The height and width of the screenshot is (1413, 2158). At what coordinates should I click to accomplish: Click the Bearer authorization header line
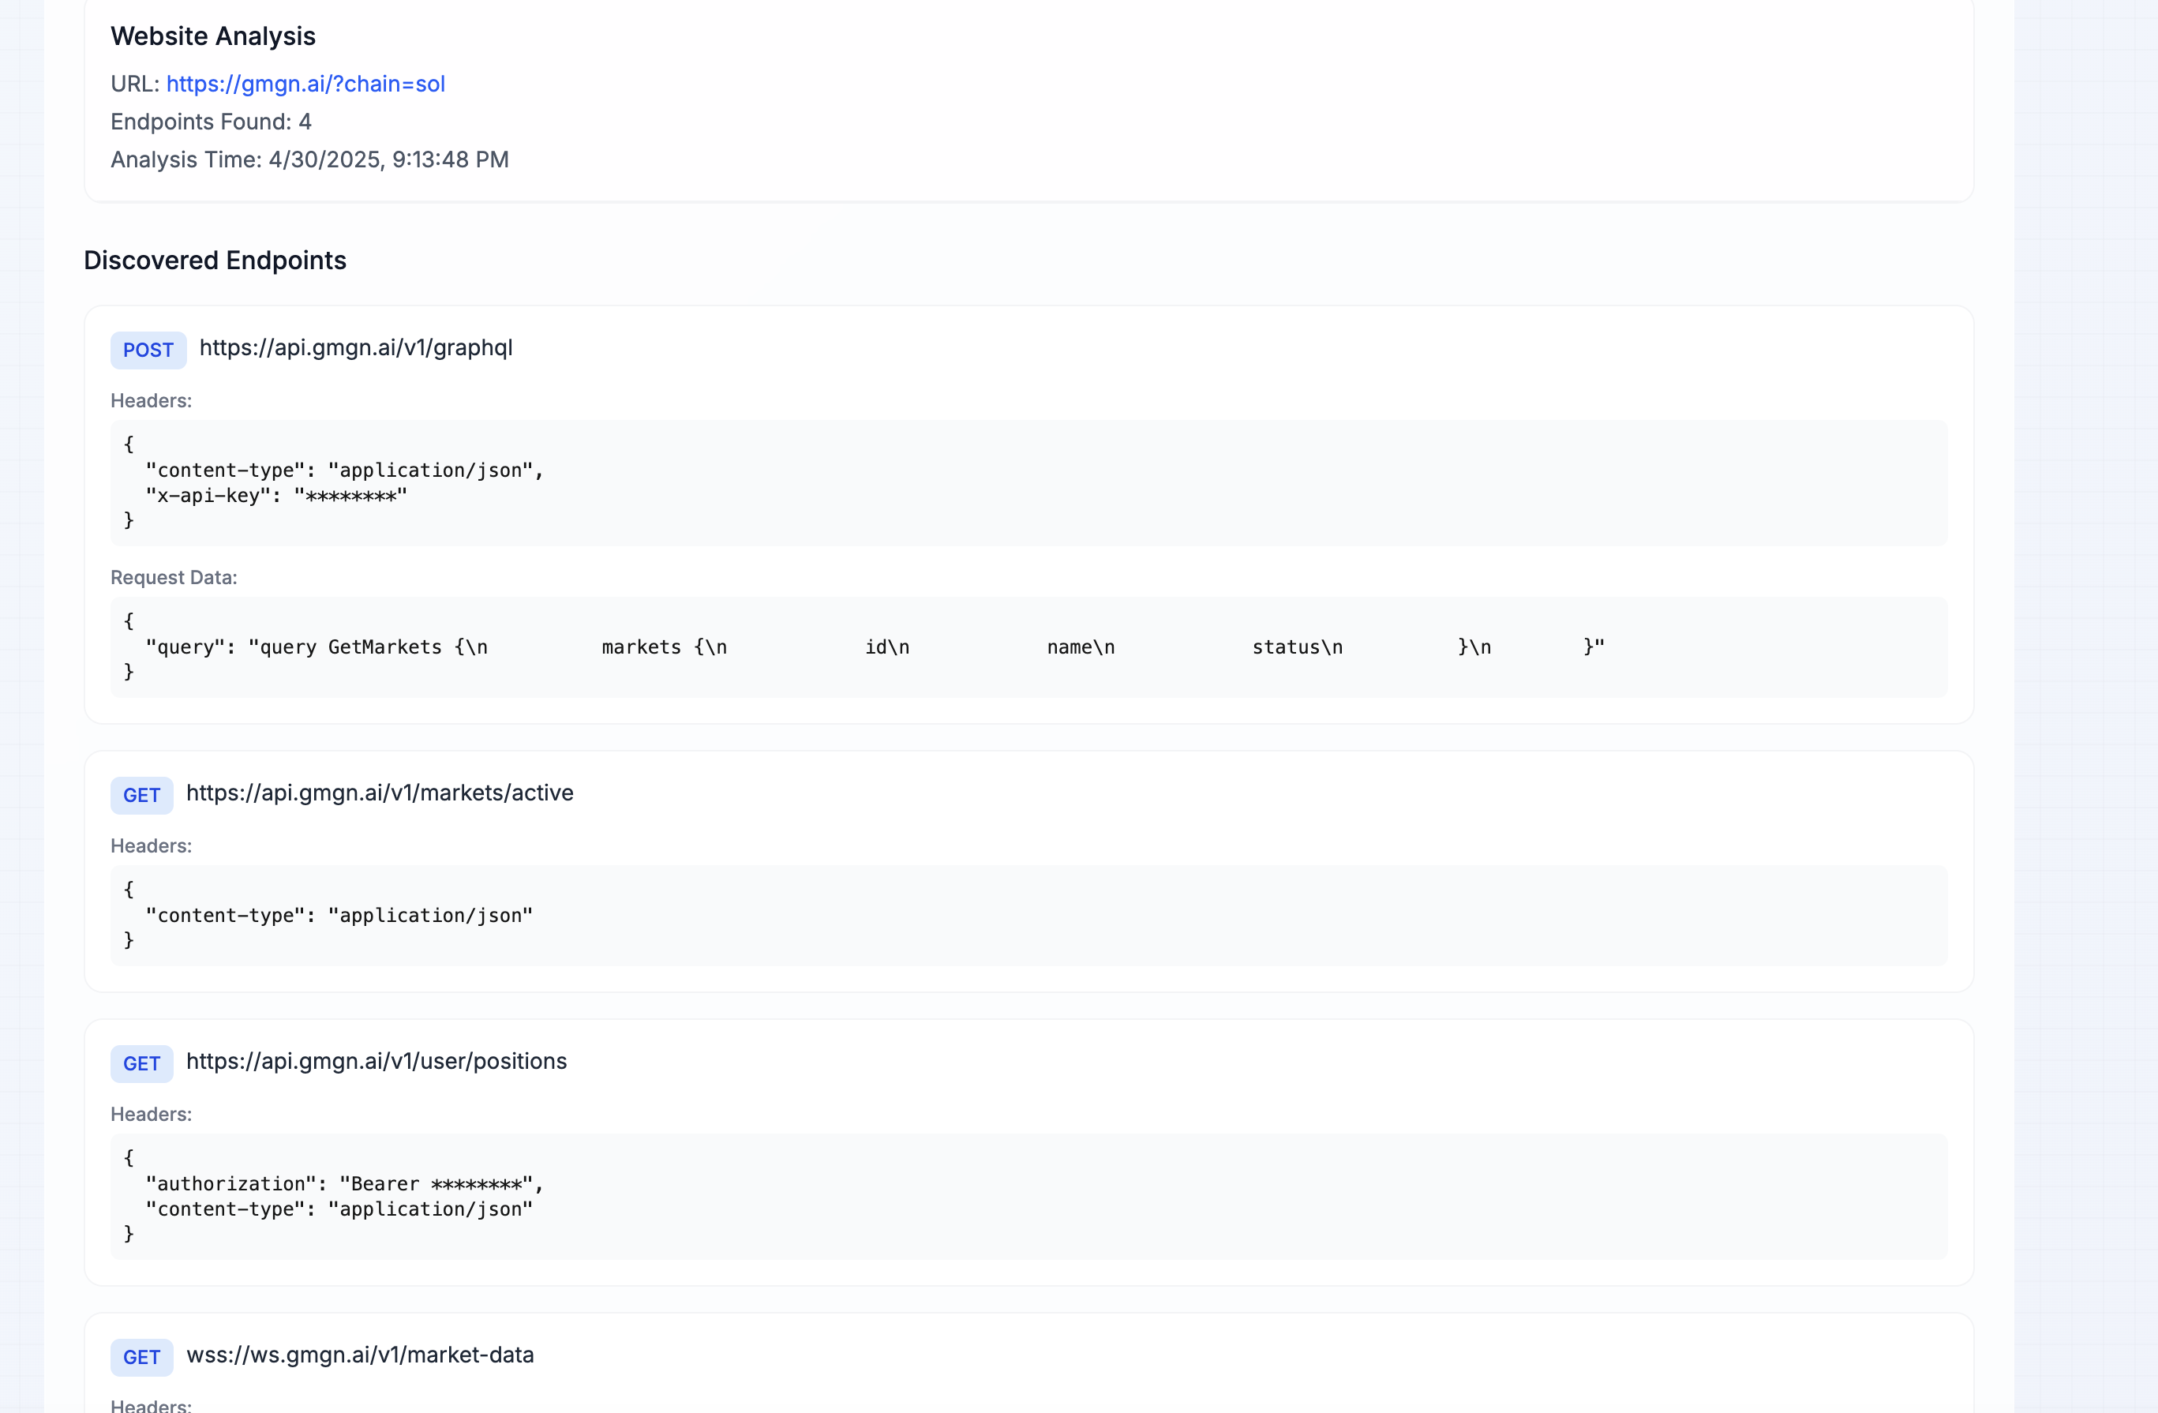[x=343, y=1183]
